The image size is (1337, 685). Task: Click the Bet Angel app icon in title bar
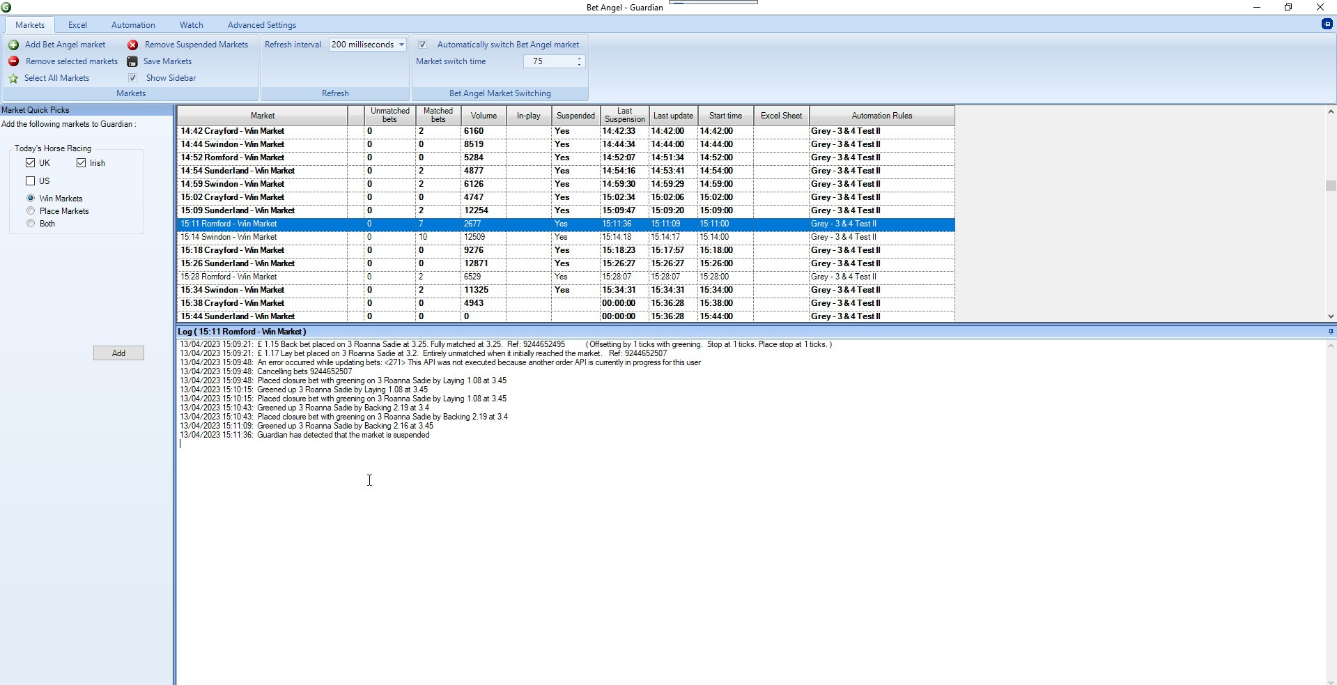pyautogui.click(x=6, y=7)
